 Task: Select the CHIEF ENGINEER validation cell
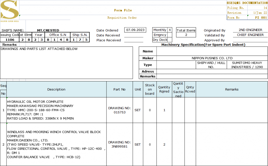[250, 35]
